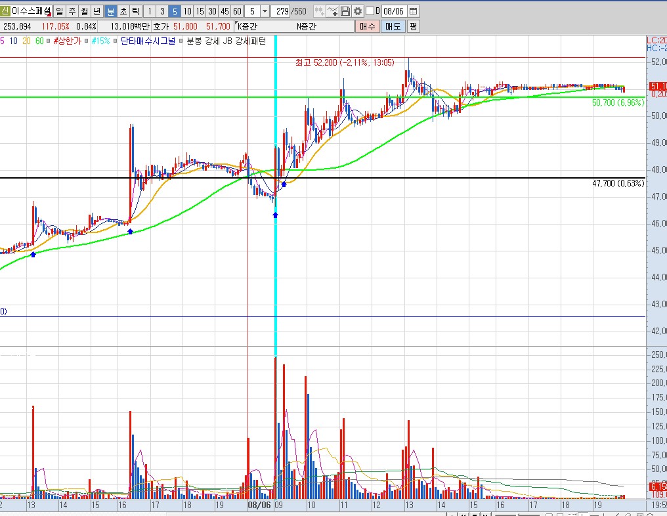Switch chart to monthly (월) period
Screen dimensions: 667x516
coord(85,11)
